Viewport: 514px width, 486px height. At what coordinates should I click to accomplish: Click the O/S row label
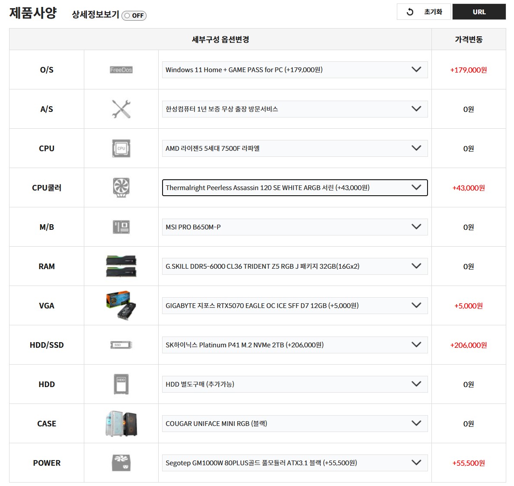coord(47,70)
